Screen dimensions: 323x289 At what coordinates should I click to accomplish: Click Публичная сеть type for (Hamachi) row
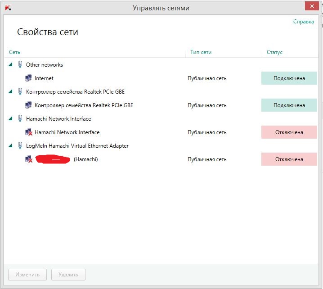point(207,159)
